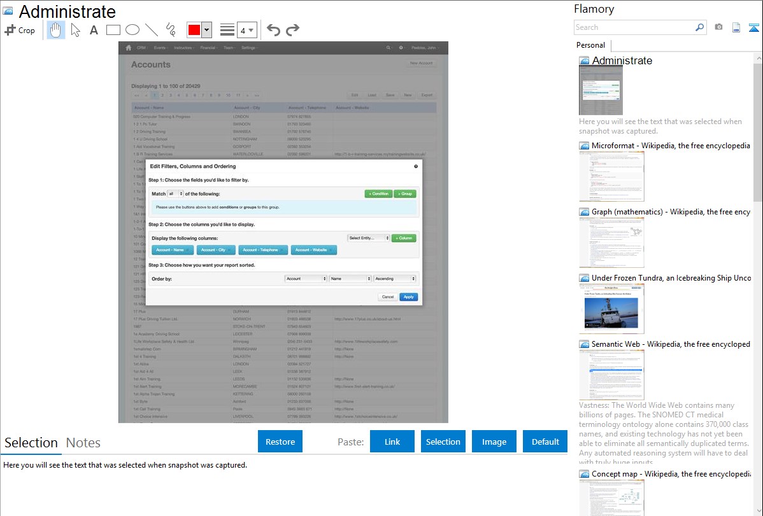This screenshot has height=516, width=763.
Task: Open the Graph (mathematics) snapshot thumbnail
Action: (x=611, y=242)
